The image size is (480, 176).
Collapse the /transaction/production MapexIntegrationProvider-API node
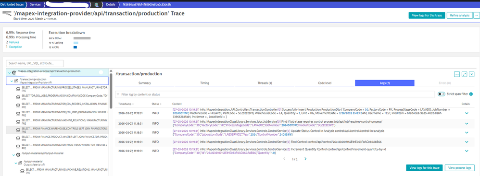point(12,81)
